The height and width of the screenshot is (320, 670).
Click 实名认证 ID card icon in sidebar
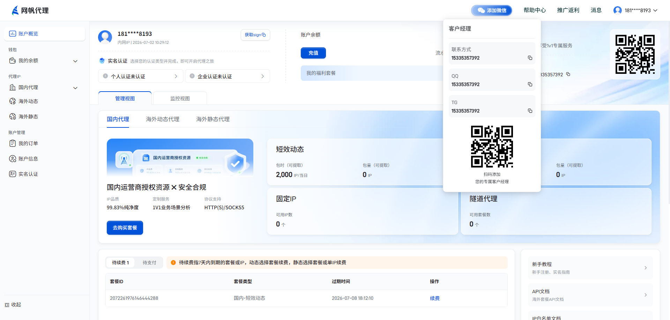coord(13,174)
